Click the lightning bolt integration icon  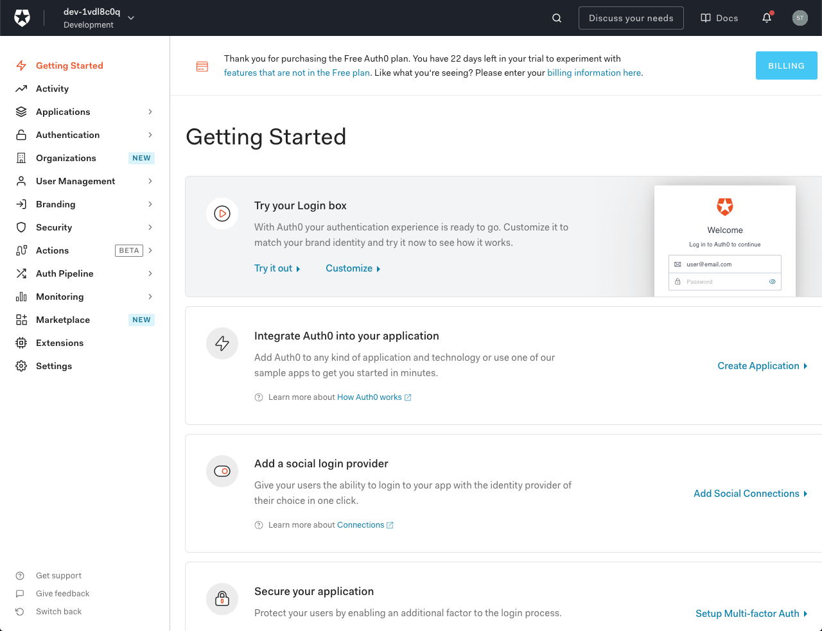click(222, 343)
